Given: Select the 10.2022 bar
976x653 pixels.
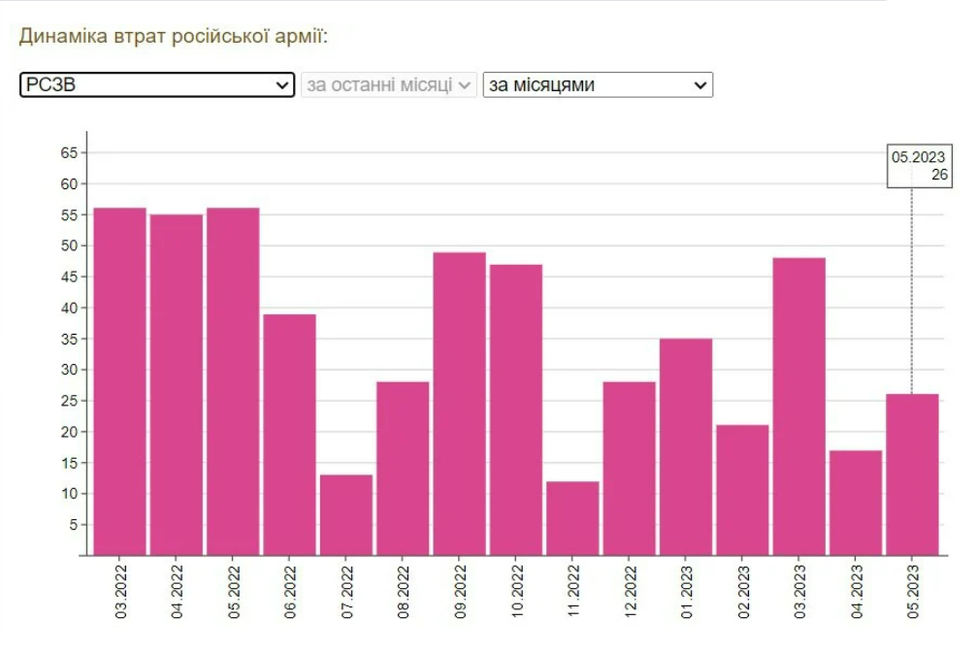Looking at the screenshot, I should [x=516, y=409].
